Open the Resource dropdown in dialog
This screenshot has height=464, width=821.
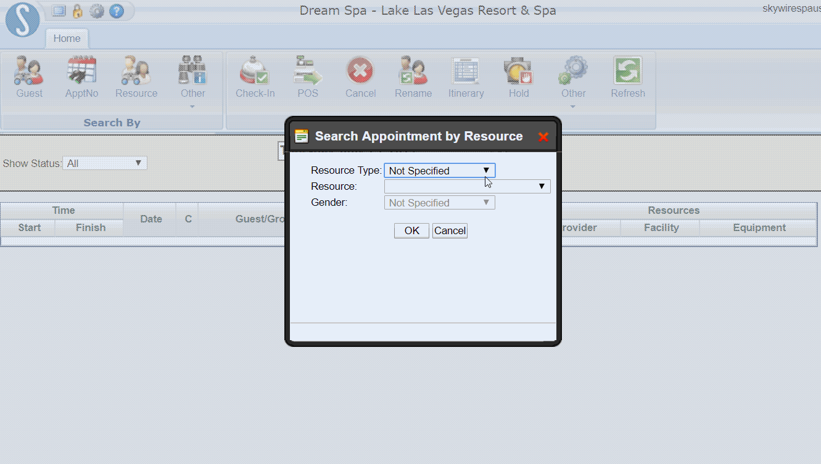467,186
